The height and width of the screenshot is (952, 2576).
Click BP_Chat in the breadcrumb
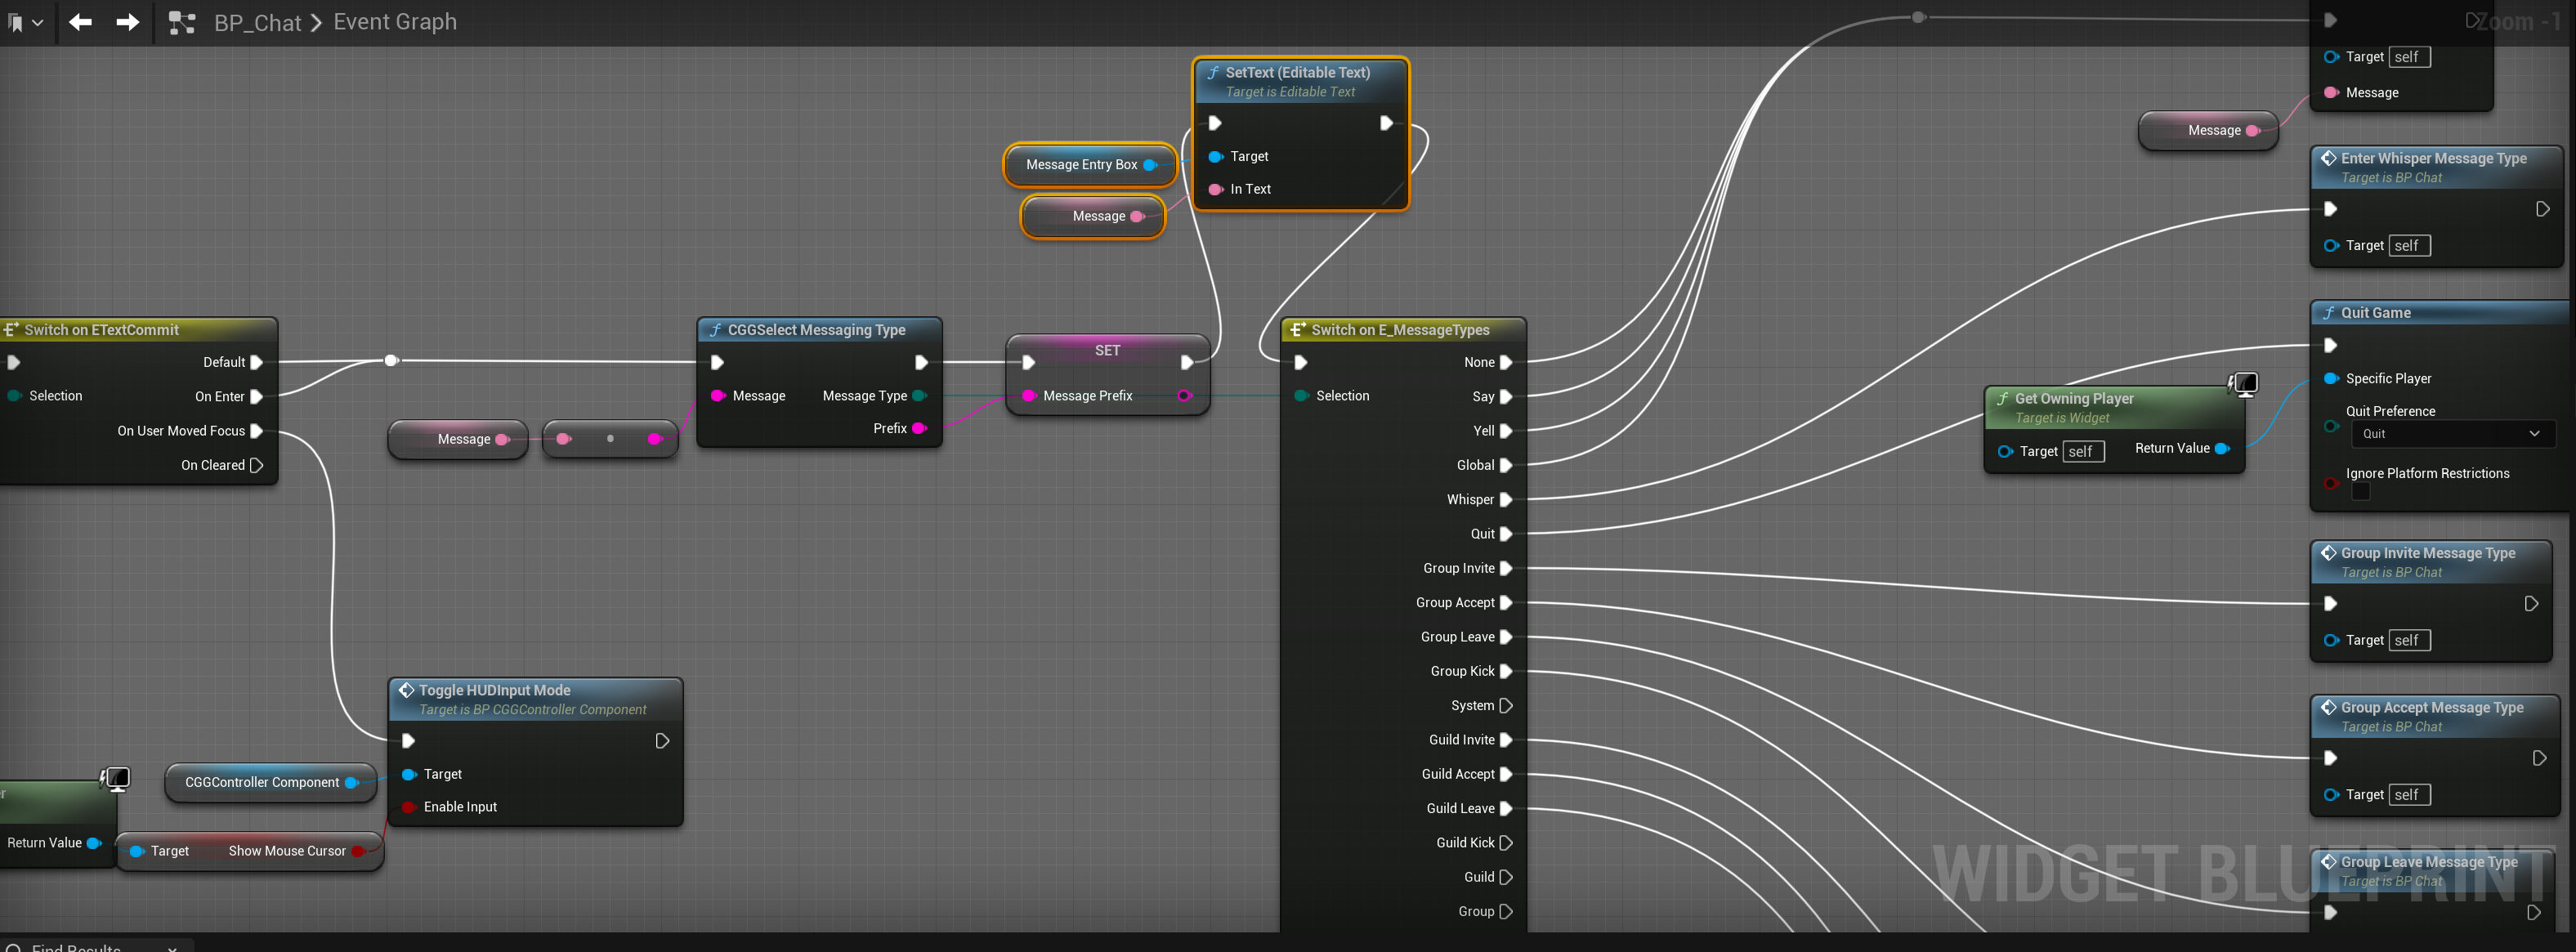click(x=257, y=22)
